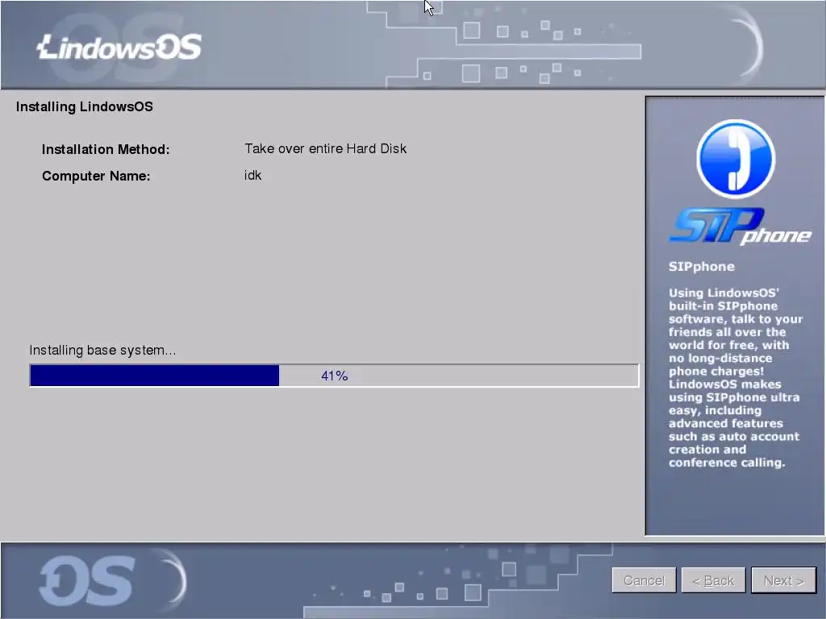Click the SIPphone description paragraph
The height and width of the screenshot is (619, 826).
coord(736,377)
